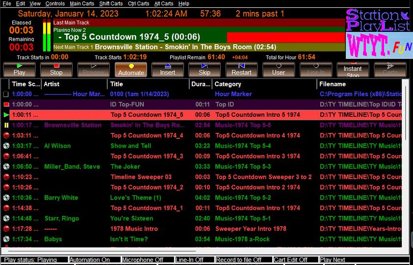This screenshot has width=413, height=265.
Task: Open the File menu
Action: tap(7, 3)
